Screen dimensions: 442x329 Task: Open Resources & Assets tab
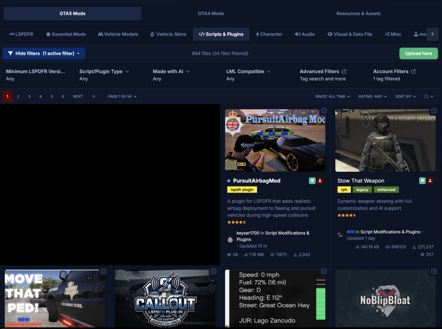(x=358, y=14)
